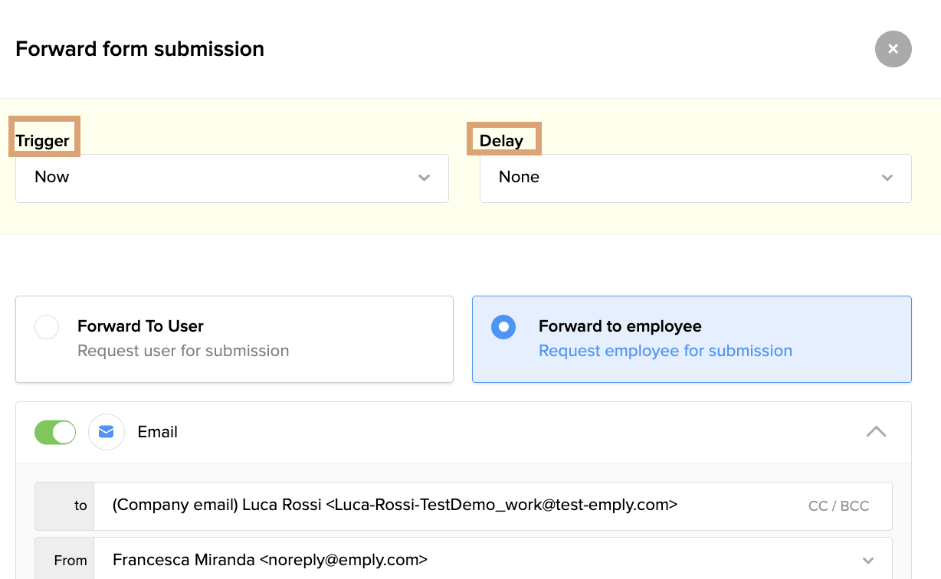Close the Forward form submission dialog
941x579 pixels.
pyautogui.click(x=893, y=49)
